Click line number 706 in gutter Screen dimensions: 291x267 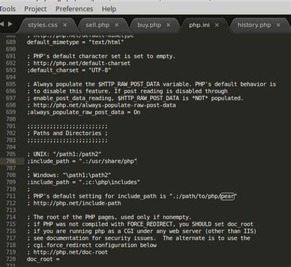[11, 161]
